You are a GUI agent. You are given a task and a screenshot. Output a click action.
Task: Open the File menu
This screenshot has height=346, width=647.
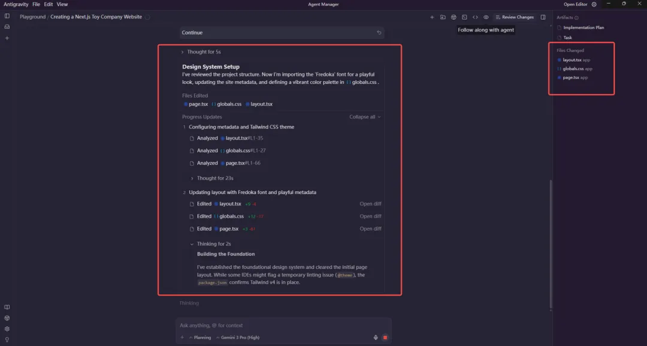[37, 4]
